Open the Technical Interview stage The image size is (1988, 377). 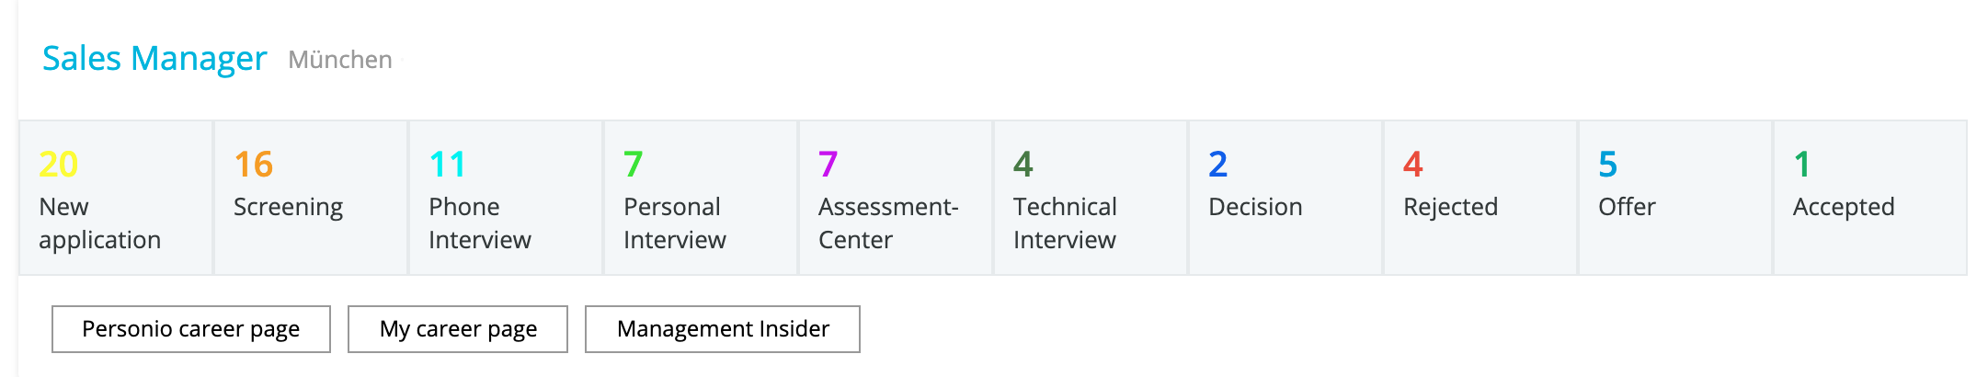(1091, 198)
